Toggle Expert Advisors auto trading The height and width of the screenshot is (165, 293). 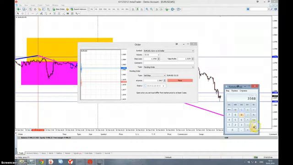pyautogui.click(x=78, y=9)
